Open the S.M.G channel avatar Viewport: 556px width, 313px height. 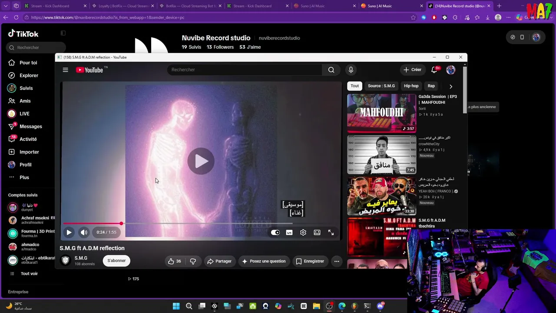66,260
